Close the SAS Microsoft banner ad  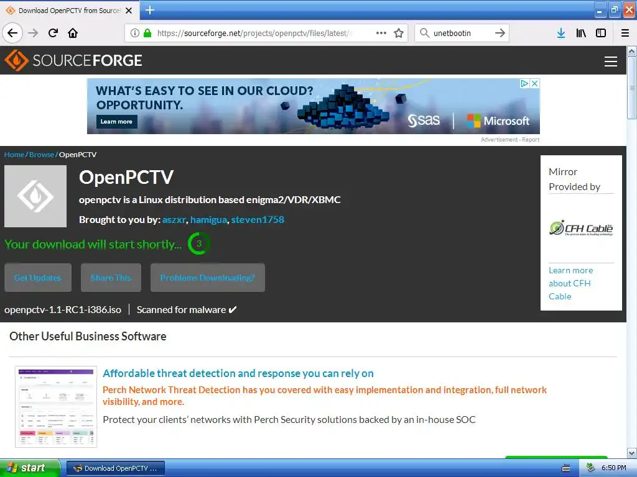pyautogui.click(x=534, y=83)
